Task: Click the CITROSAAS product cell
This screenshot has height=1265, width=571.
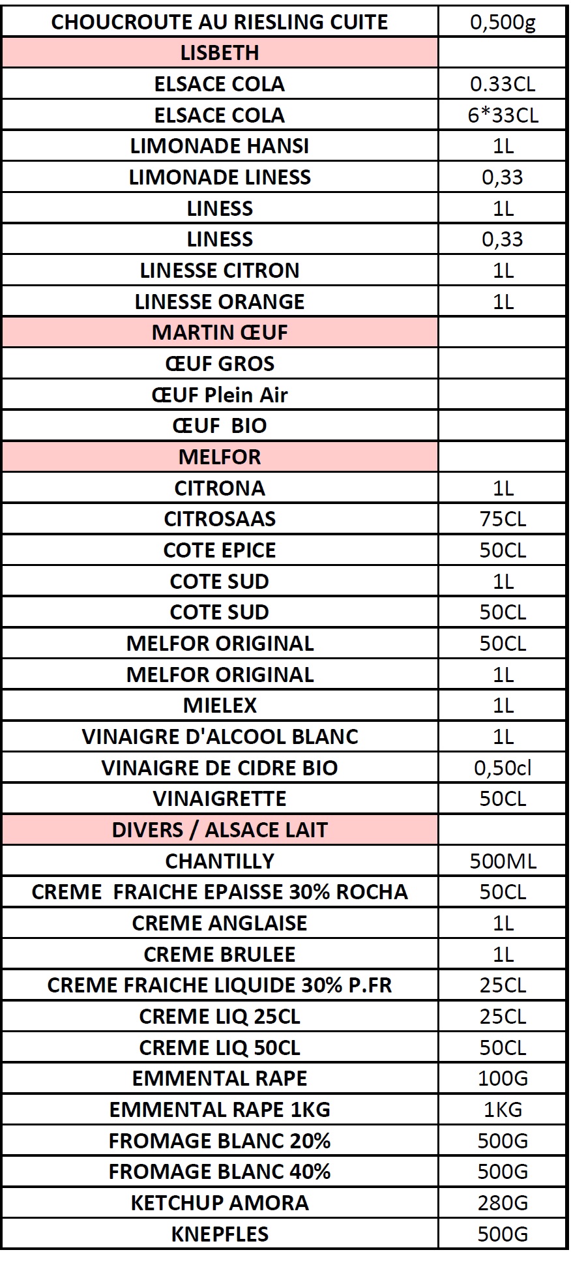Action: (220, 519)
